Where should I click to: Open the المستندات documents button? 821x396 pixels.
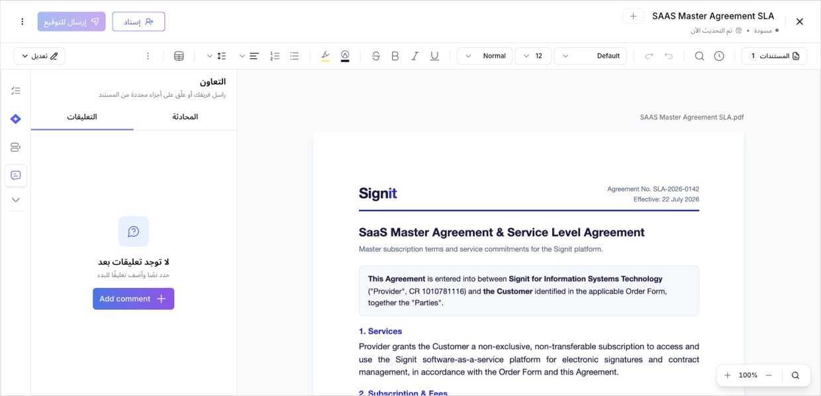click(x=774, y=56)
